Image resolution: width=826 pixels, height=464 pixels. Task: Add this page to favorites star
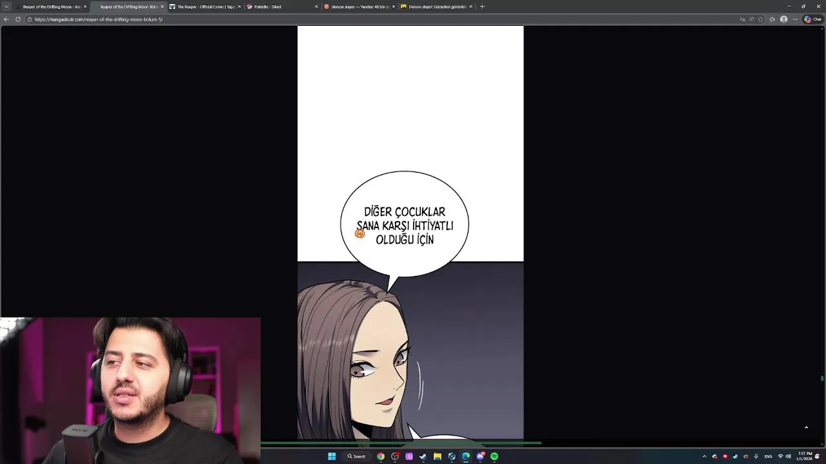761,19
